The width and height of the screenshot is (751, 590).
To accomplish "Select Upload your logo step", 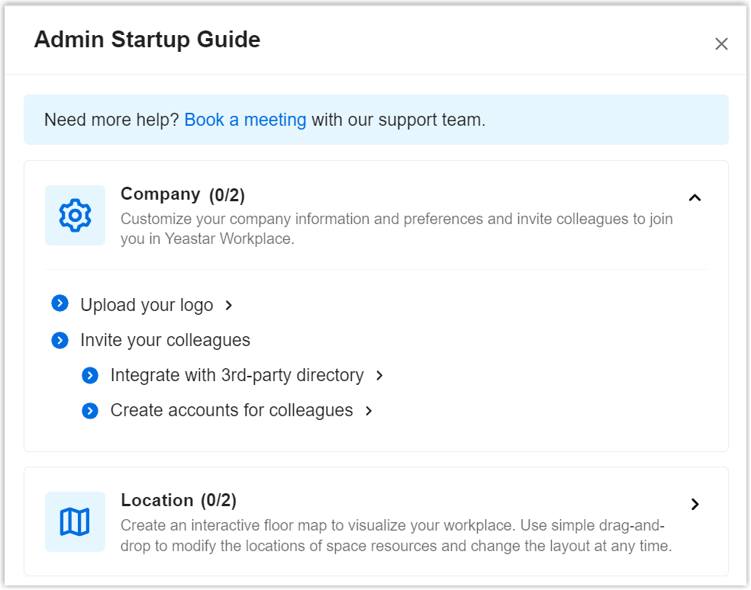I will point(147,306).
